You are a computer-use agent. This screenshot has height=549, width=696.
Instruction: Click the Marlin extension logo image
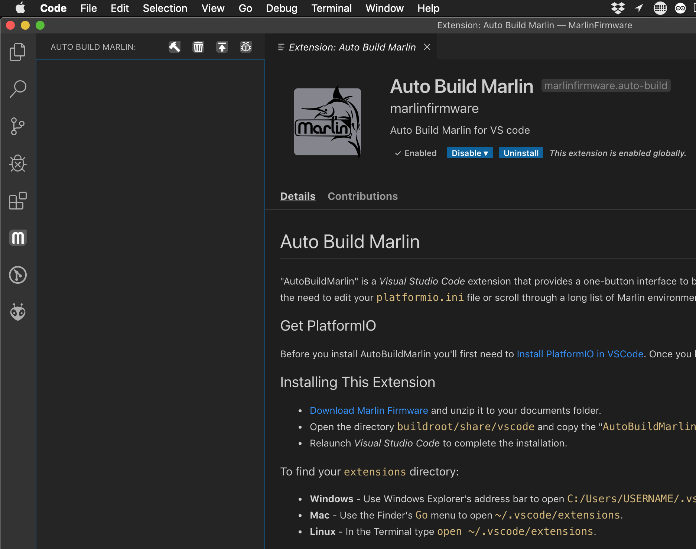[328, 121]
